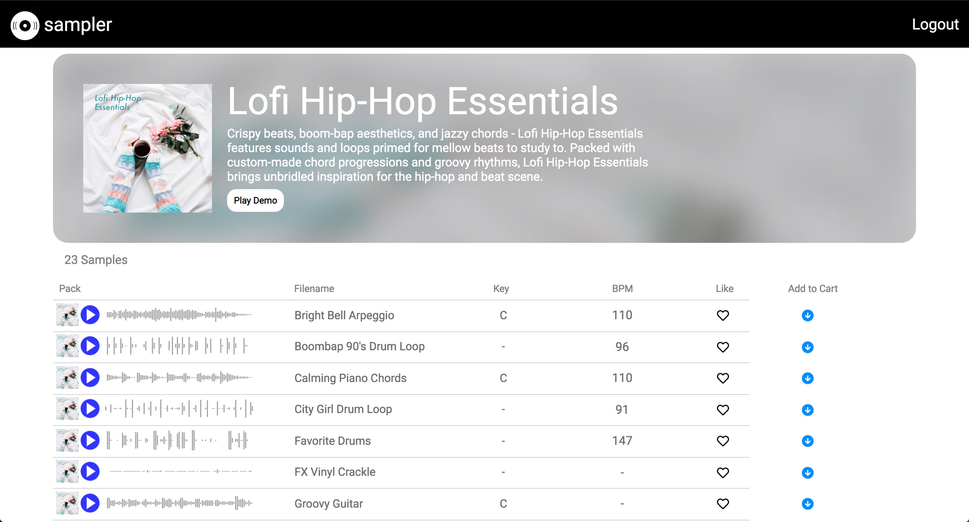Click pack thumbnail in FX Vinyl Crackle row
The height and width of the screenshot is (522, 969).
67,471
